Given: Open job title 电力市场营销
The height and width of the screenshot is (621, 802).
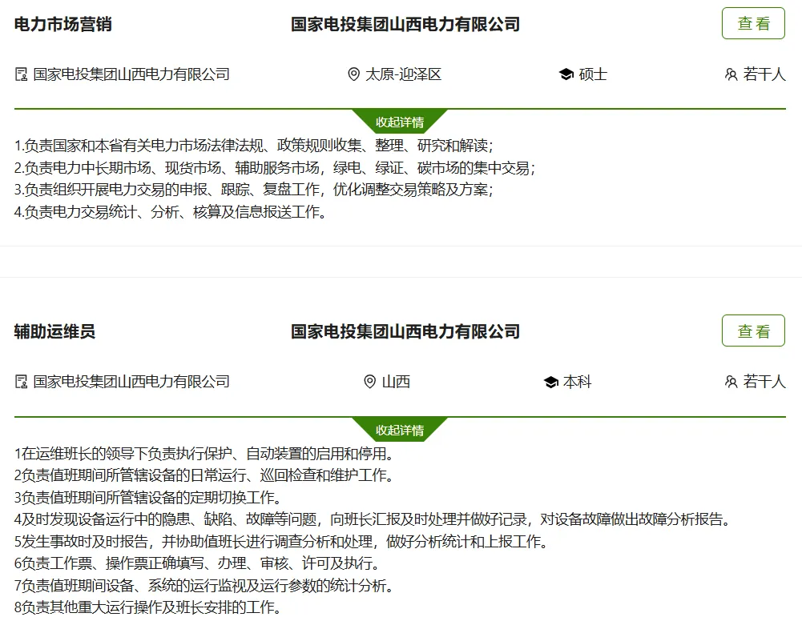Looking at the screenshot, I should 63,24.
